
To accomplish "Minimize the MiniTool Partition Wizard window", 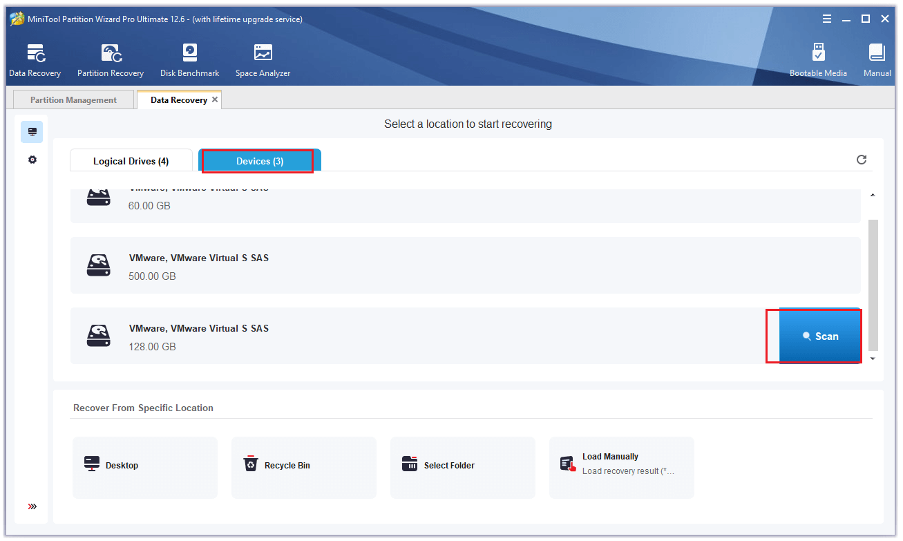I will (x=846, y=19).
